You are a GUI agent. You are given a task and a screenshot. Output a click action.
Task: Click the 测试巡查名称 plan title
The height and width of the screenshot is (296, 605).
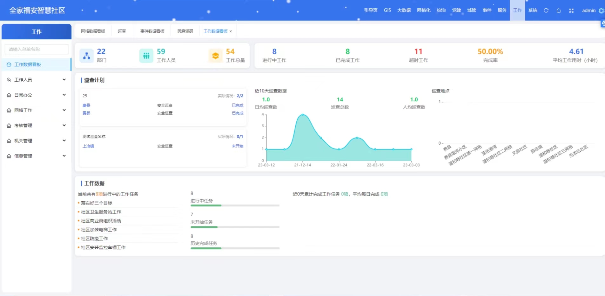tap(94, 137)
